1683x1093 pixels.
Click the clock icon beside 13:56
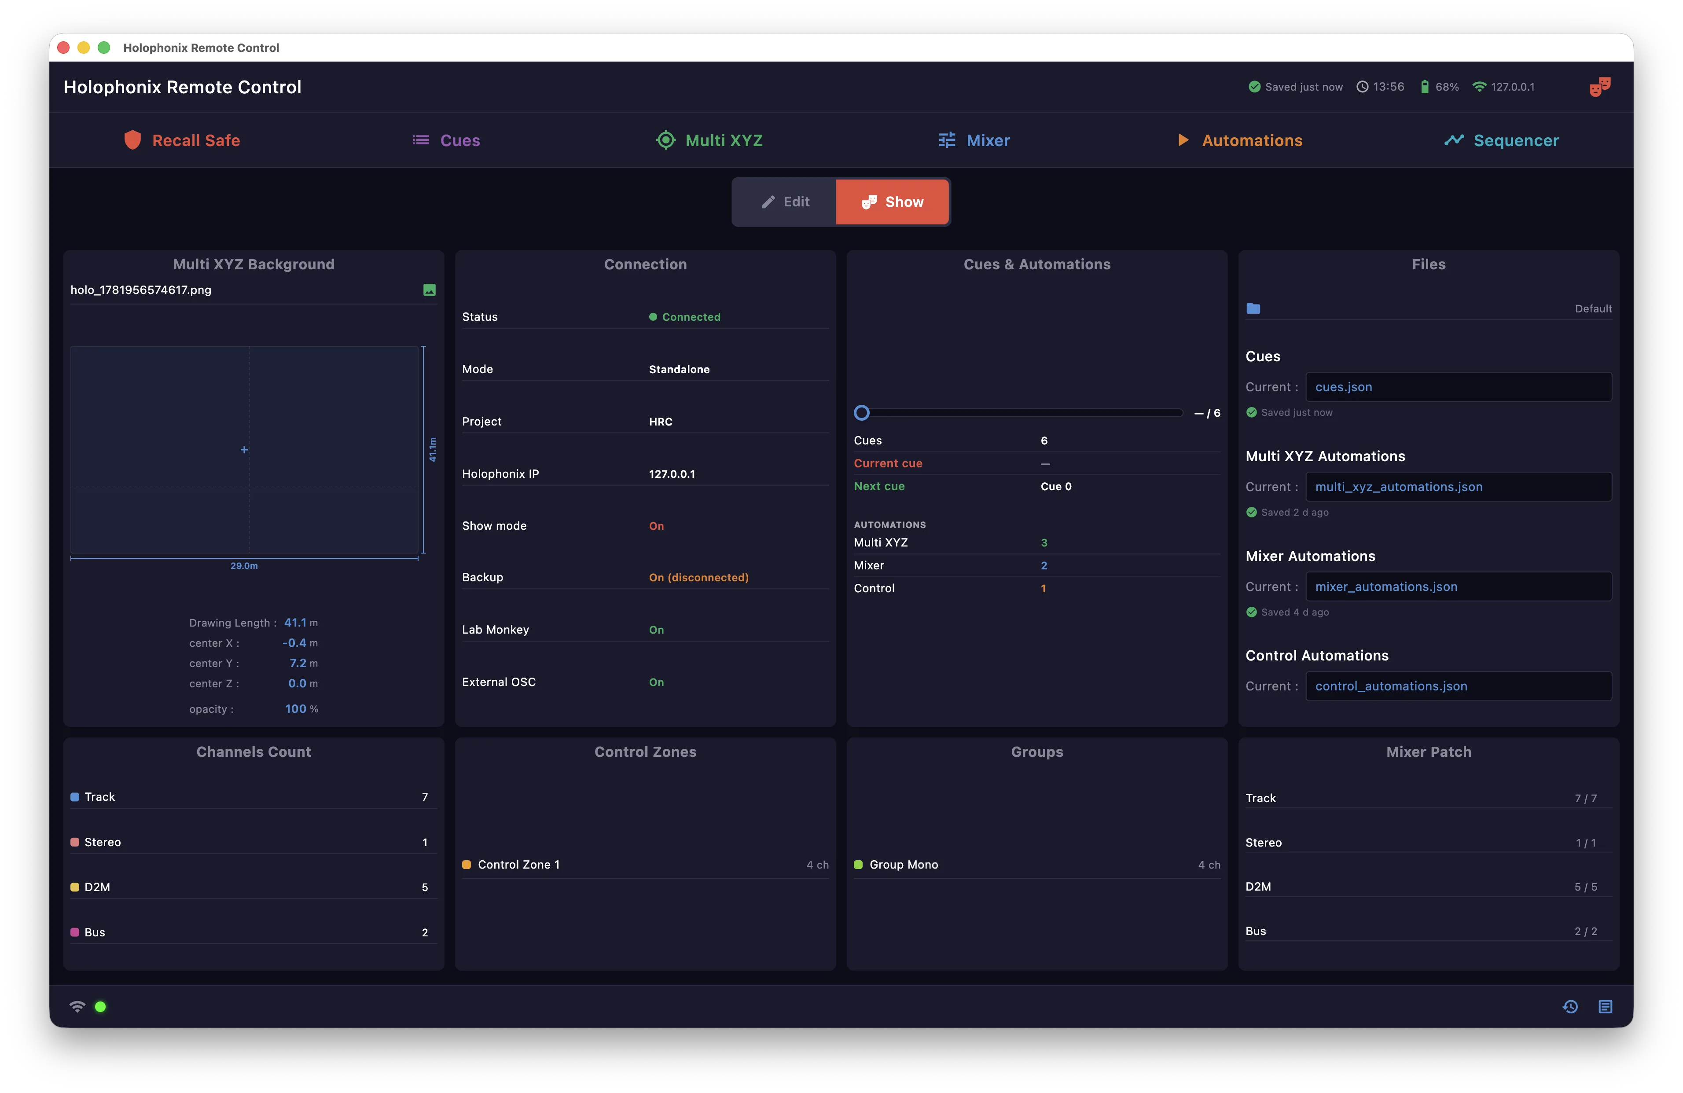pyautogui.click(x=1362, y=87)
